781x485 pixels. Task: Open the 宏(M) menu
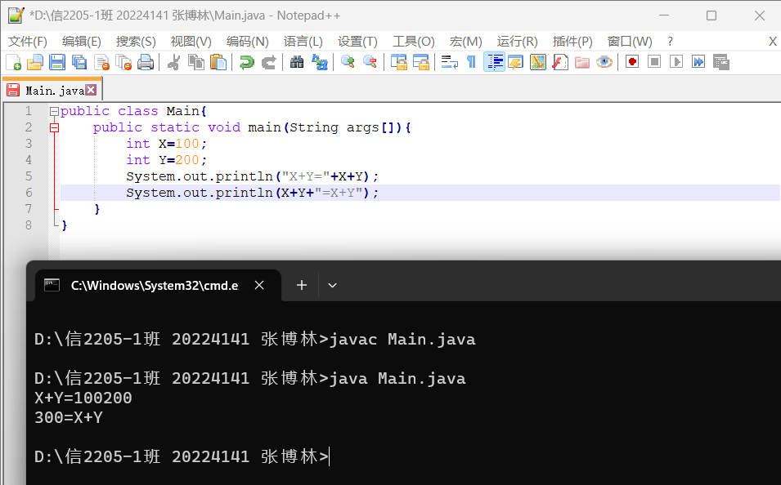(465, 42)
